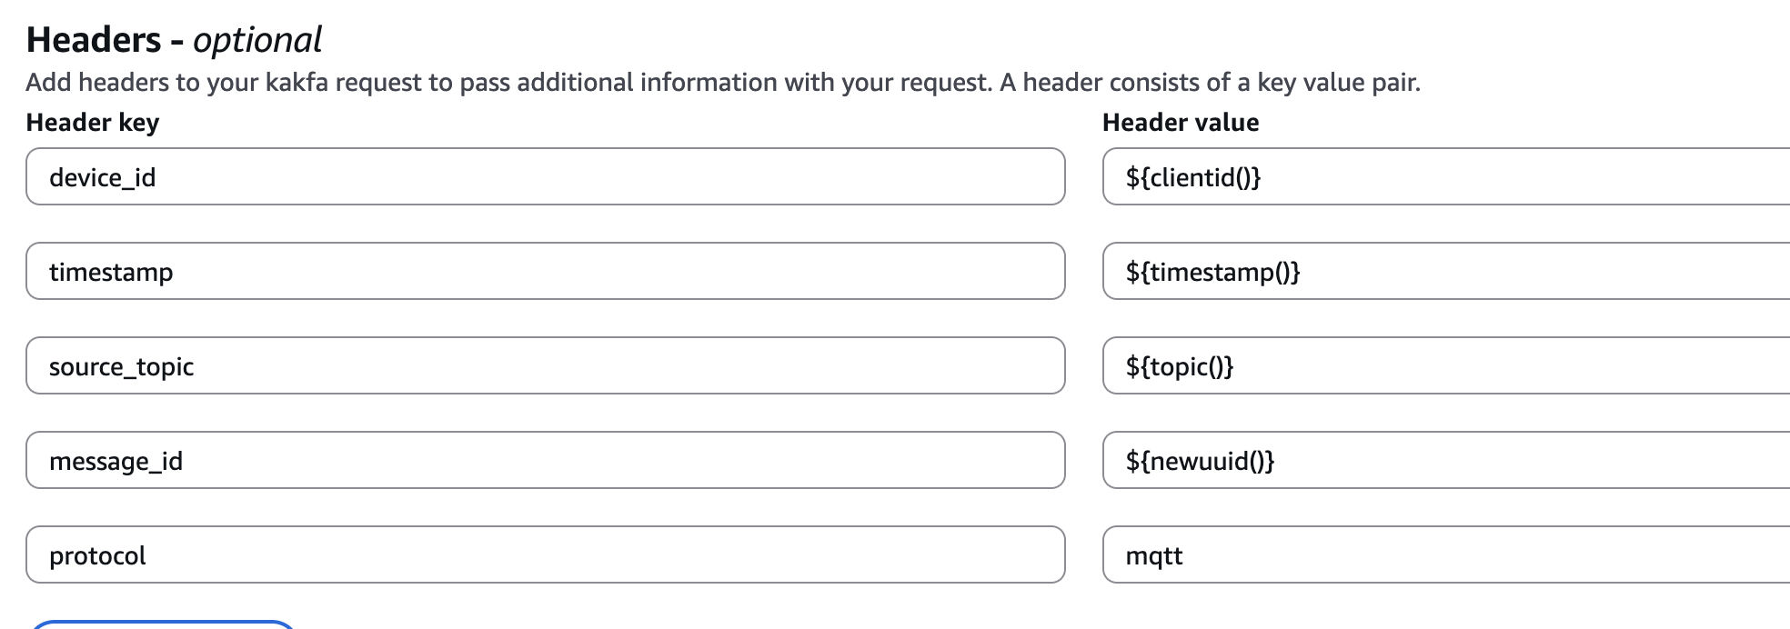Screen dimensions: 1790x629
Task: Focus the ${timestamp()} header value input
Action: [1444, 271]
